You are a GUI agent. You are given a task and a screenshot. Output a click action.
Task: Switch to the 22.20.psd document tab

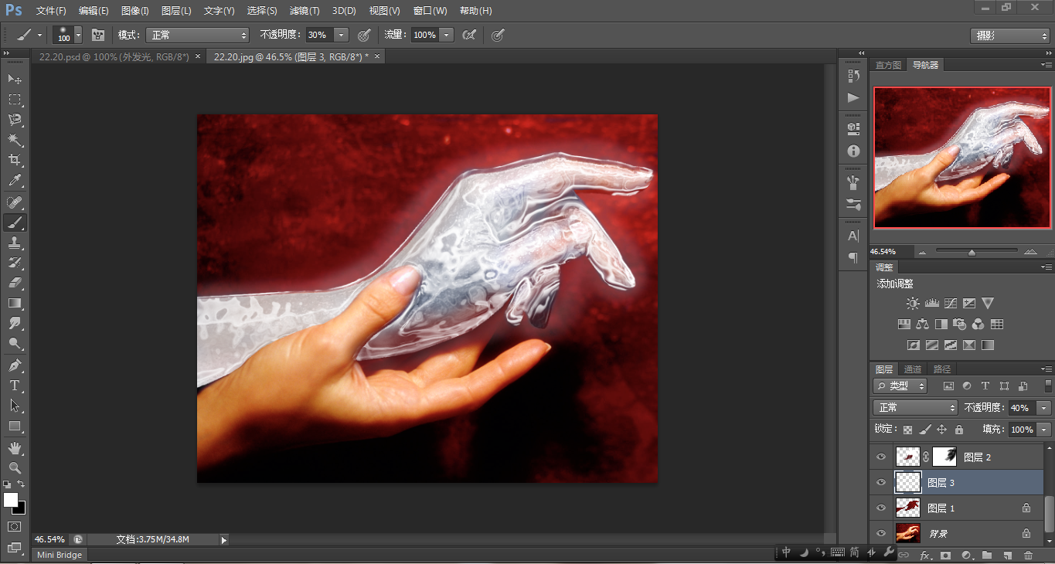tap(114, 56)
